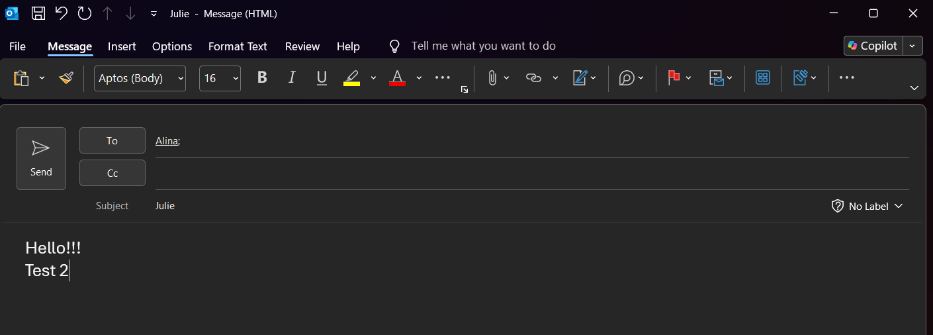Redo the last action
The width and height of the screenshot is (933, 335).
pyautogui.click(x=84, y=13)
